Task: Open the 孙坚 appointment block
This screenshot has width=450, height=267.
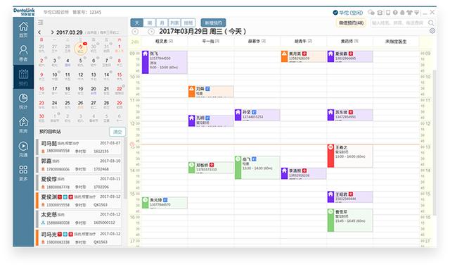Action: (257, 115)
